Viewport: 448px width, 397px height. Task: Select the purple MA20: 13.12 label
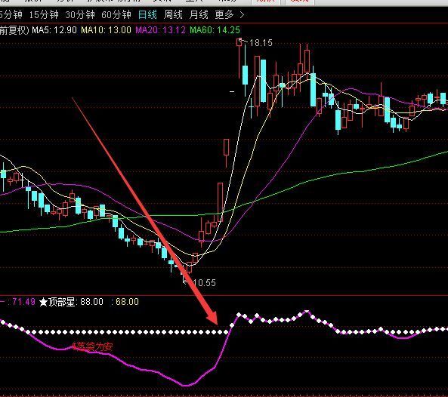(160, 30)
